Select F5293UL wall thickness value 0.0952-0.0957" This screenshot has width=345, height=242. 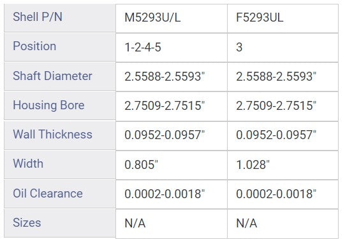(x=283, y=136)
